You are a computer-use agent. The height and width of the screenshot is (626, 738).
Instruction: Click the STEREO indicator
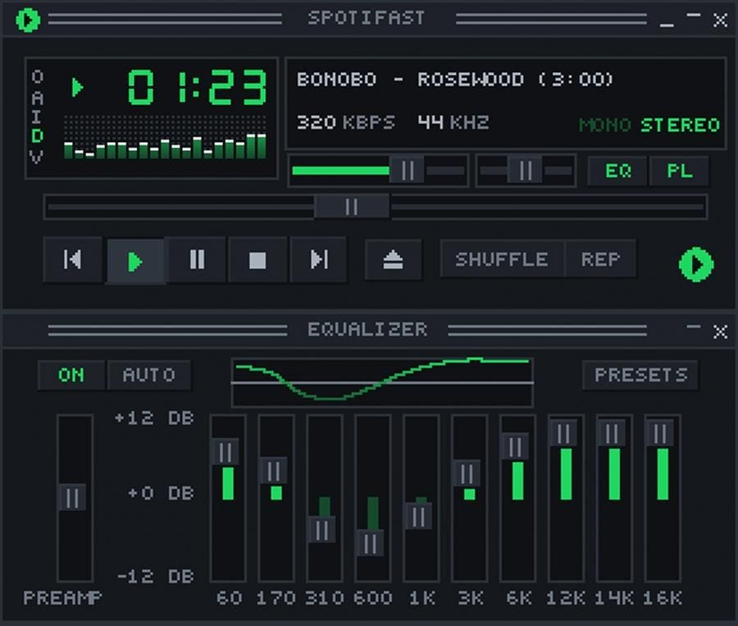click(680, 126)
